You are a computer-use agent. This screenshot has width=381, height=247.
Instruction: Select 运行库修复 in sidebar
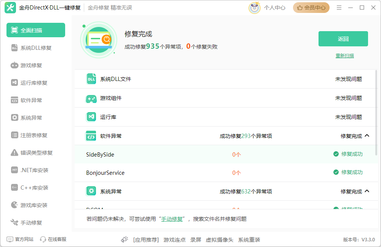(x=36, y=83)
